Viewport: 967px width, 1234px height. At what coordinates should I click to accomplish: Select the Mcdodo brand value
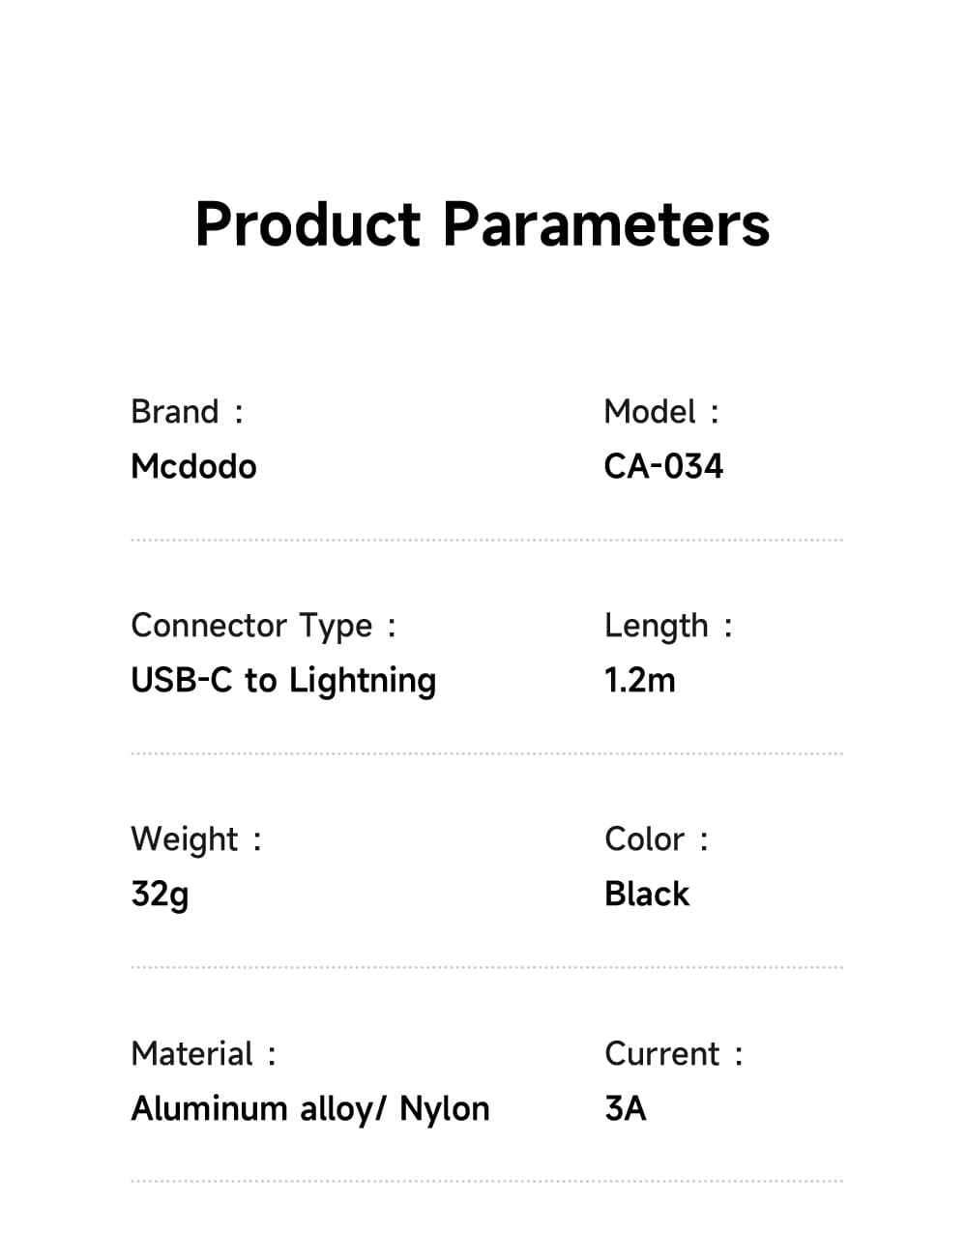tap(193, 467)
